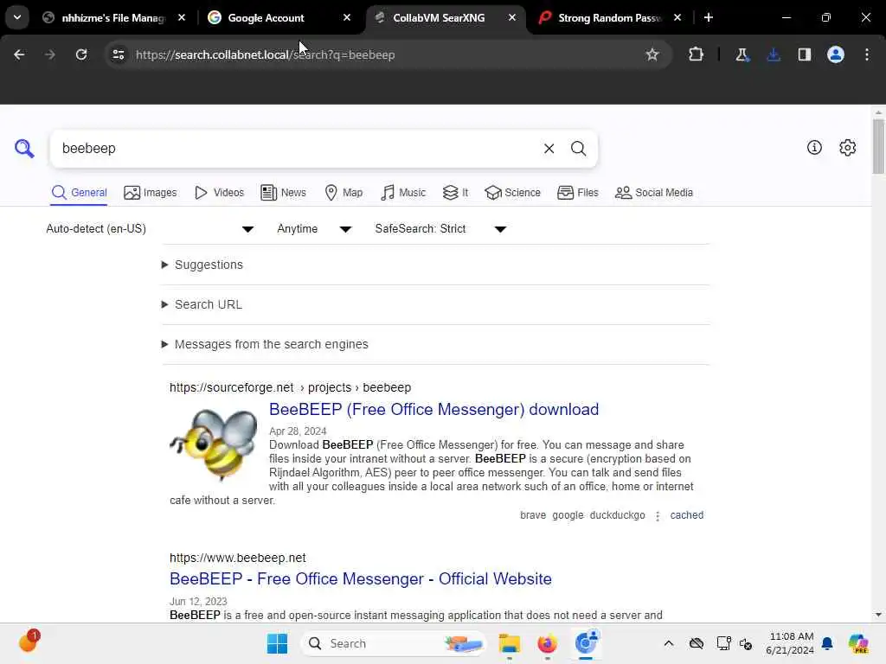Click the BeeBEEP bee thumbnail image
The width and height of the screenshot is (886, 664).
tap(214, 444)
